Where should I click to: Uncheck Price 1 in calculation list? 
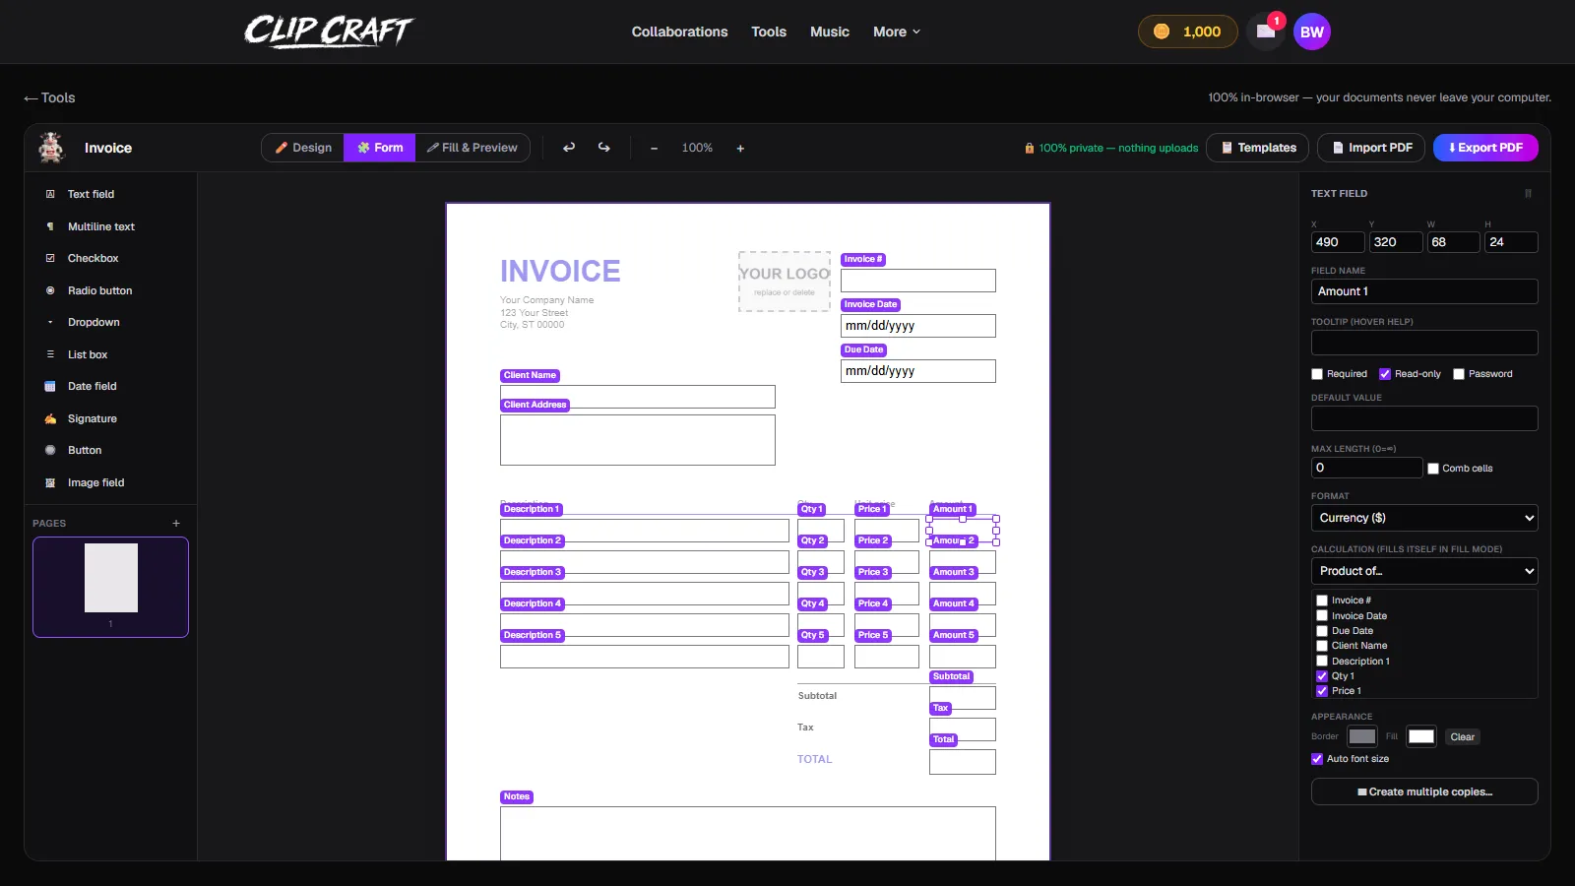[x=1322, y=691]
